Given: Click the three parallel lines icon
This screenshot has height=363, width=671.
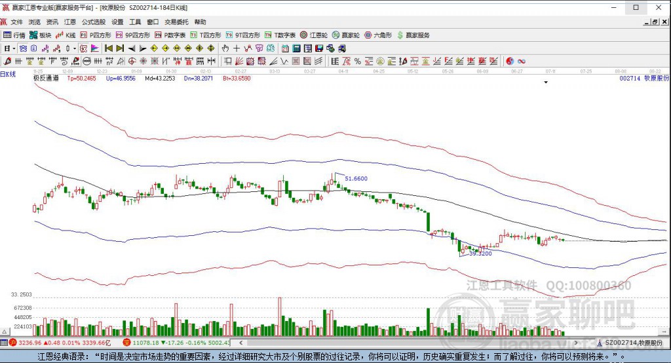Looking at the screenshot, I should [x=318, y=61].
